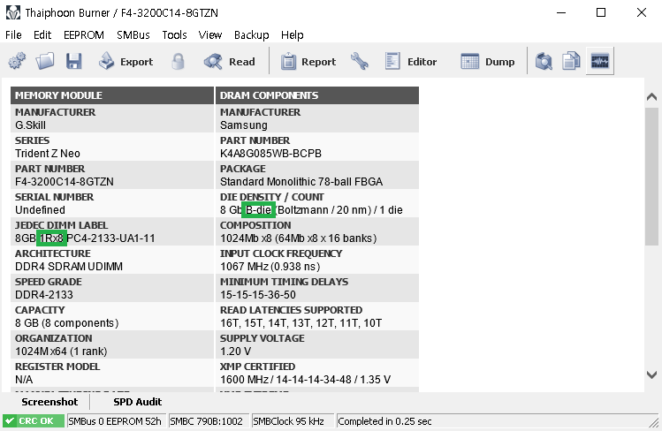Click the series value 'Trident Z Neo'

click(x=48, y=154)
